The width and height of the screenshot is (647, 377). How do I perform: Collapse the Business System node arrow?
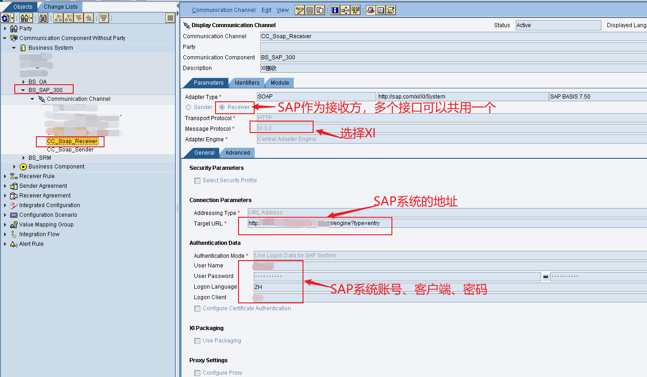tap(14, 48)
